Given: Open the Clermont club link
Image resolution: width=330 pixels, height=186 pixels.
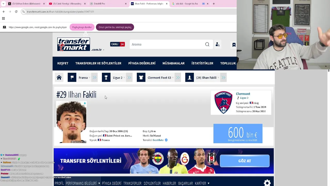Looking at the screenshot, I should pos(243,94).
